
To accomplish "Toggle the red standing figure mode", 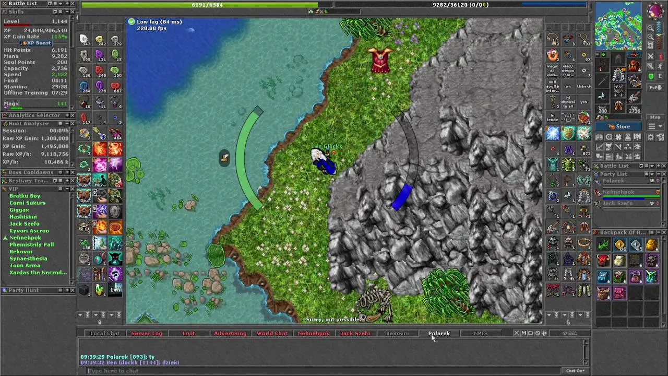I will coord(661,56).
